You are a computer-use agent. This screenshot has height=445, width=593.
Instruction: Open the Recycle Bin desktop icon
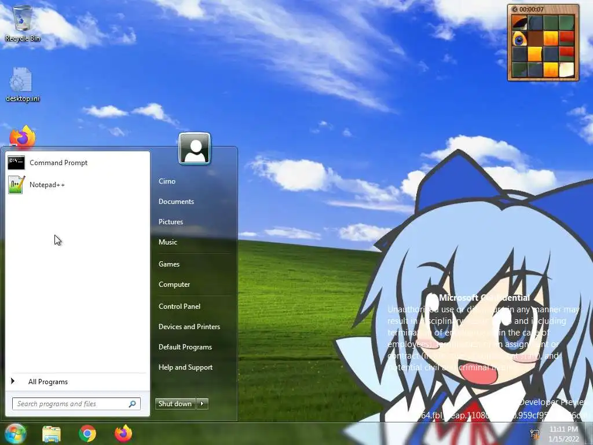pyautogui.click(x=23, y=23)
